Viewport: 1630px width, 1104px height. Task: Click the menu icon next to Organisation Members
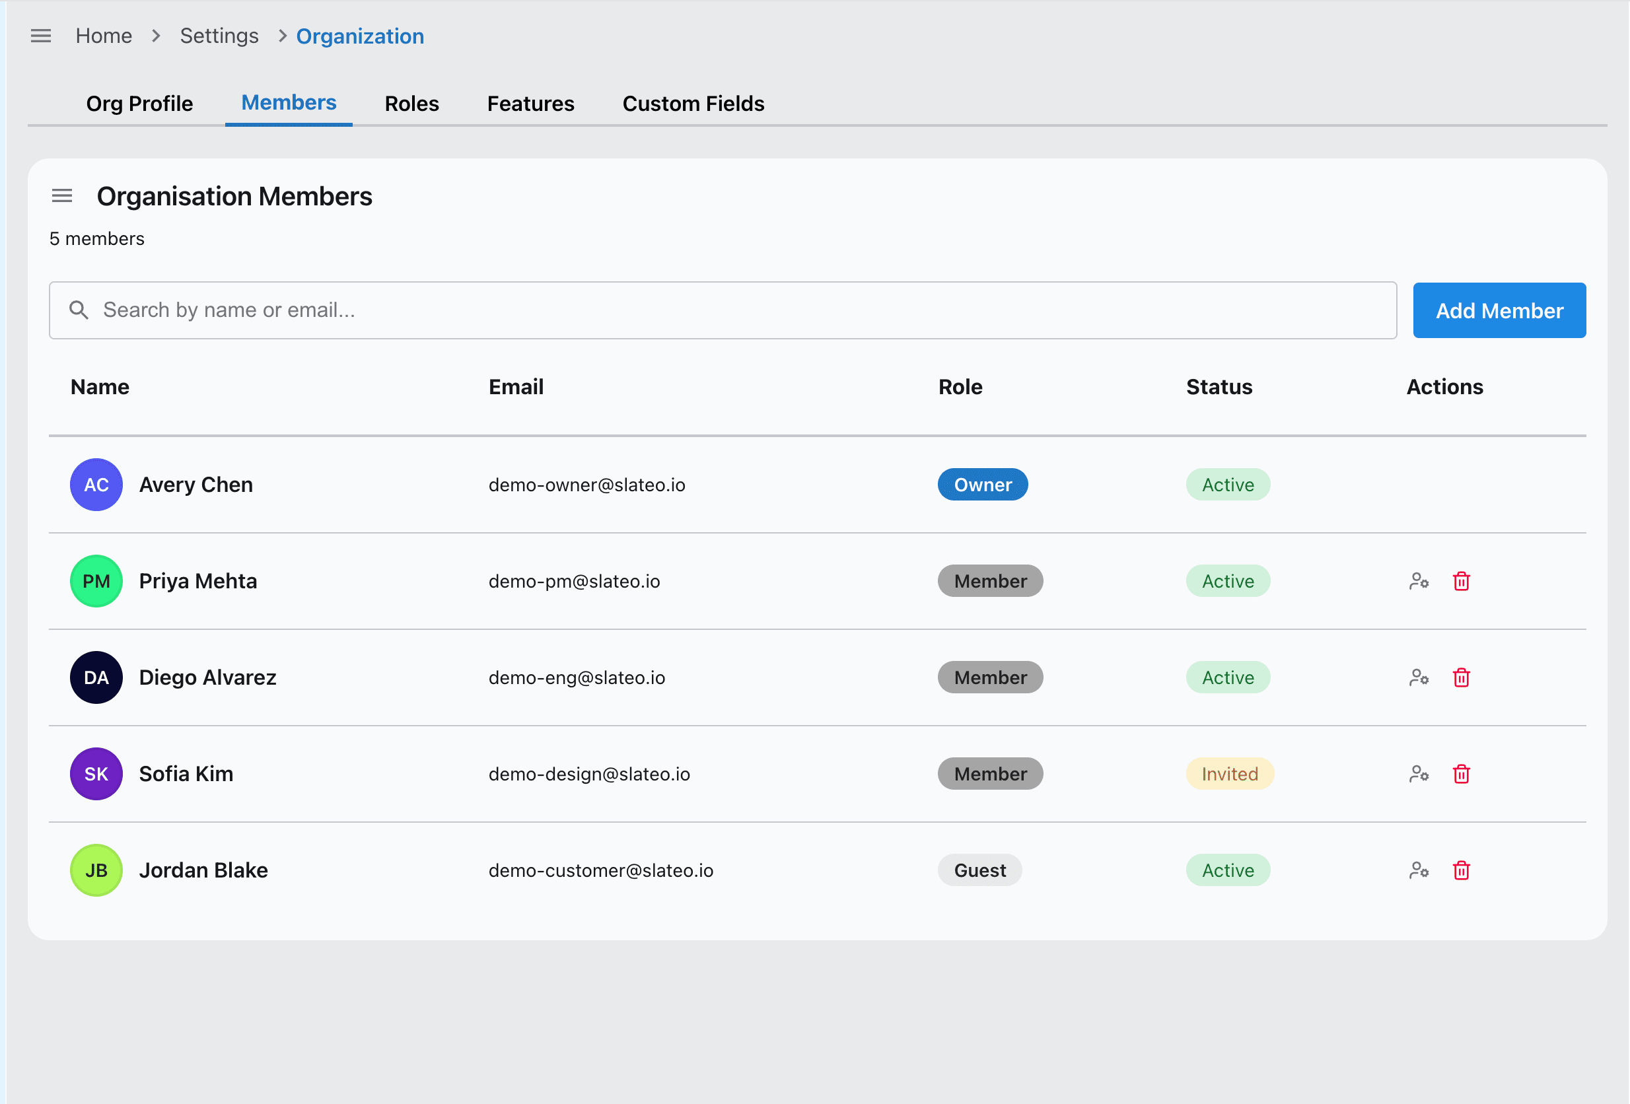pyautogui.click(x=63, y=196)
